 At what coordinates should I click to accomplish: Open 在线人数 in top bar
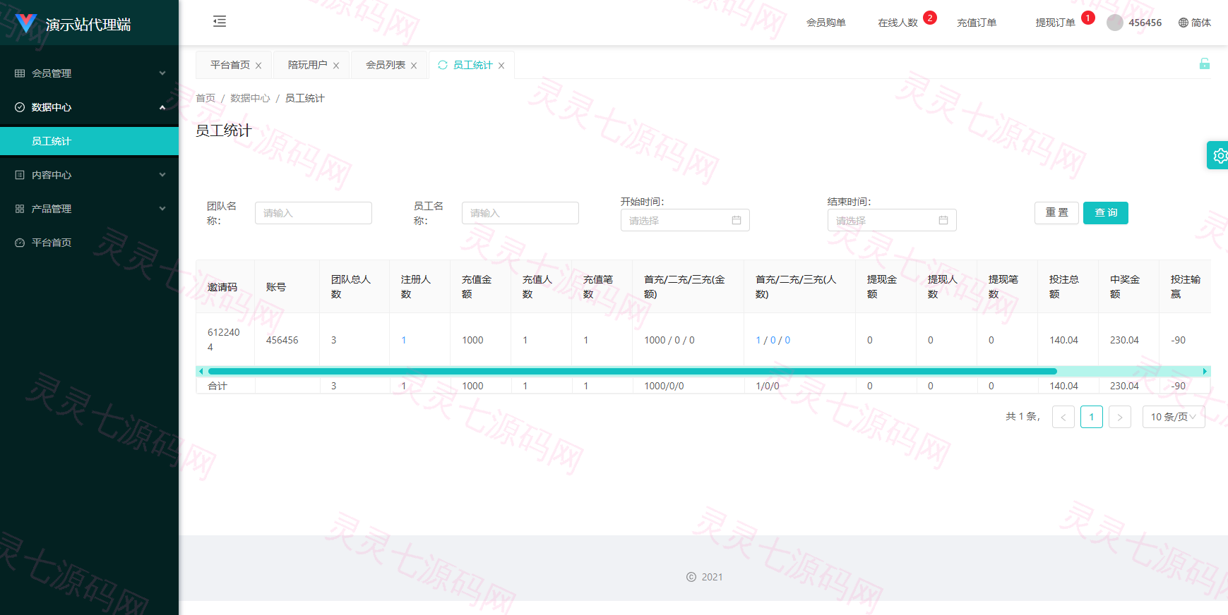point(898,23)
